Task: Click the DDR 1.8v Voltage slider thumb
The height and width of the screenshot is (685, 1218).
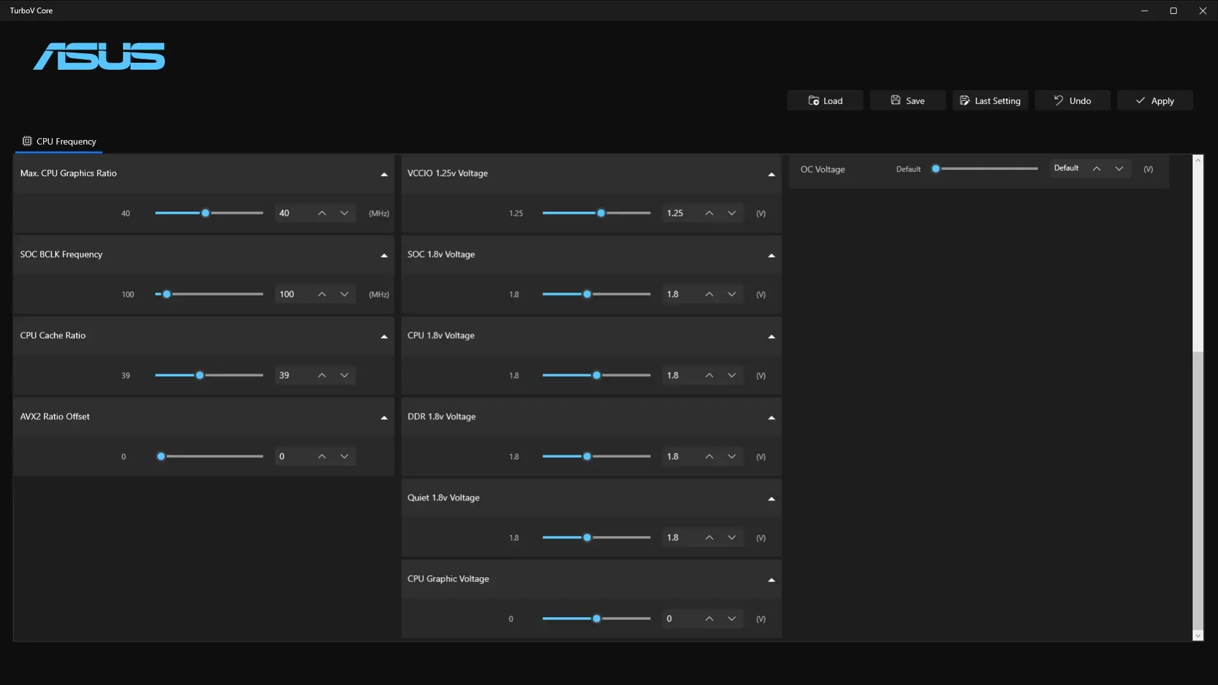Action: tap(587, 457)
